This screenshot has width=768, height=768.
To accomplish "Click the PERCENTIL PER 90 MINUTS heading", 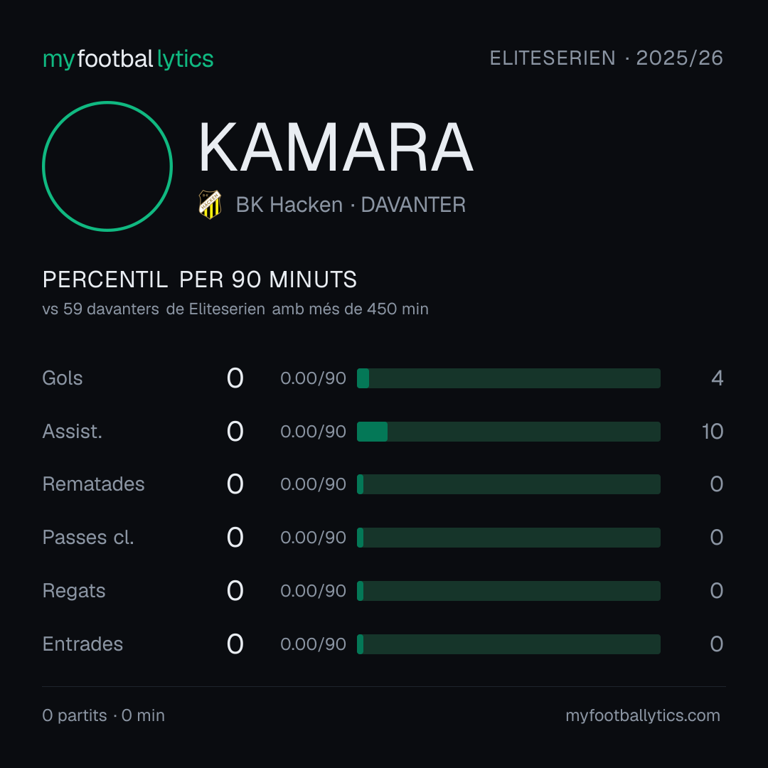I will (199, 279).
